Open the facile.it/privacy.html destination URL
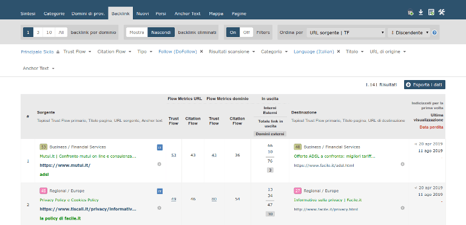This screenshot has width=466, height=225. tap(326, 209)
